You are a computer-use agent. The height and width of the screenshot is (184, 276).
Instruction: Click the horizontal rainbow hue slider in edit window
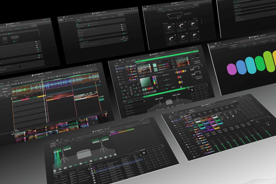click(x=163, y=64)
